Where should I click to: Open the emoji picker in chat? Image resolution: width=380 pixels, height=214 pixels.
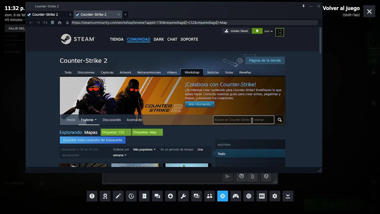point(242,177)
